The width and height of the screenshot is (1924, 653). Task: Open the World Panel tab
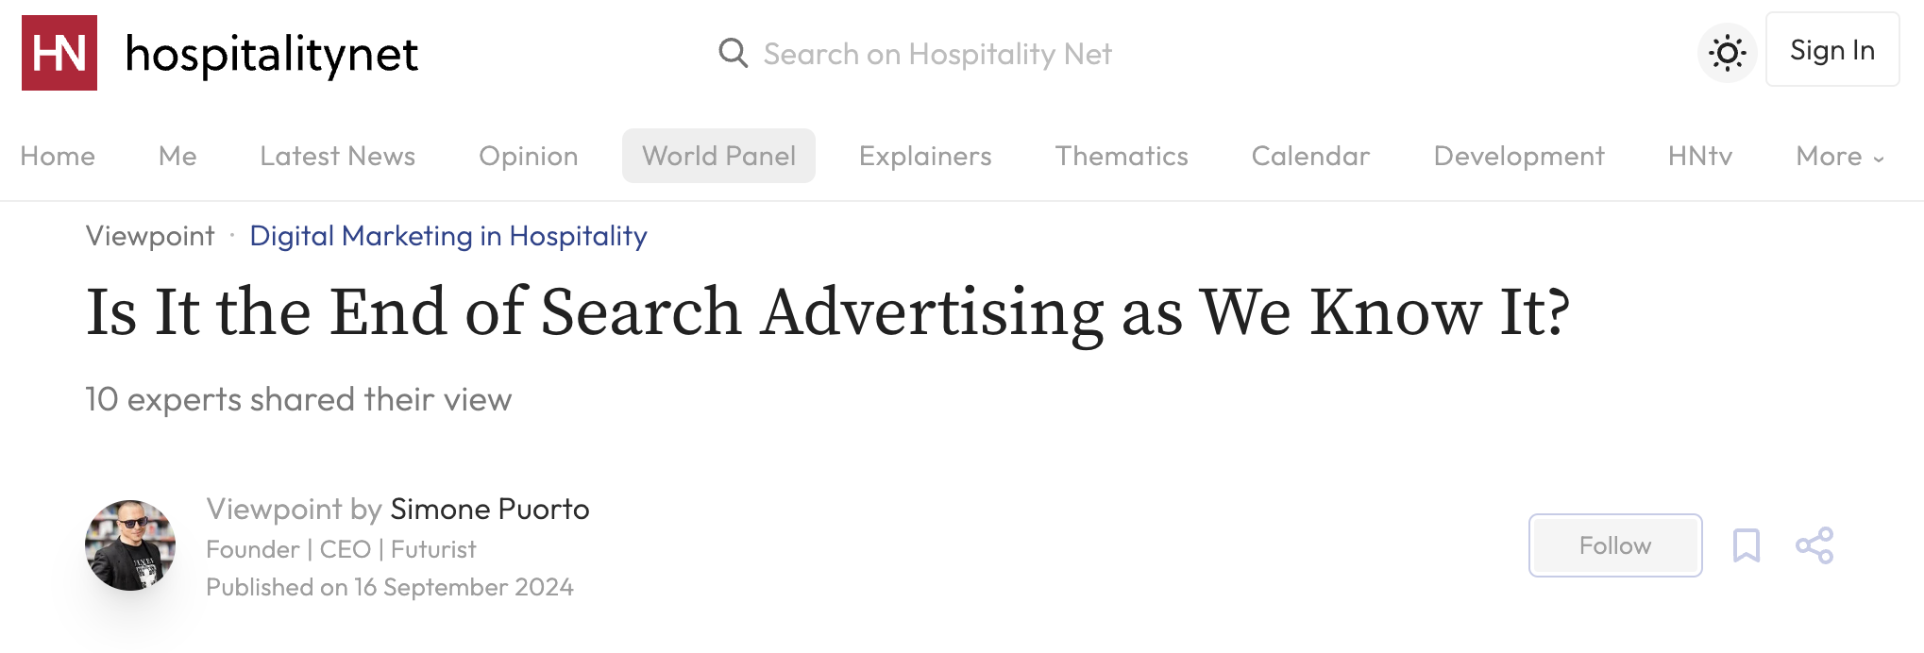click(x=718, y=156)
